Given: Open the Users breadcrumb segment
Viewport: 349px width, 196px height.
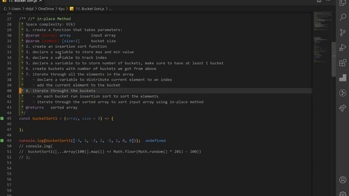Looking at the screenshot, I should pyautogui.click(x=16, y=9).
